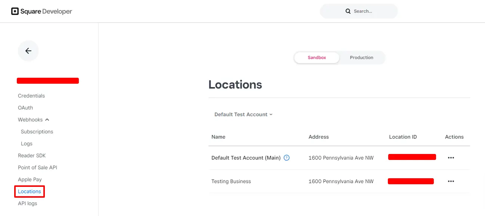Click the search magnifier icon

(348, 11)
